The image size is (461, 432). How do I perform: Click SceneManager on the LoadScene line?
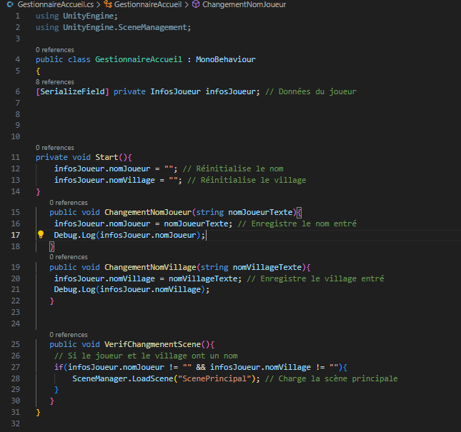(101, 378)
